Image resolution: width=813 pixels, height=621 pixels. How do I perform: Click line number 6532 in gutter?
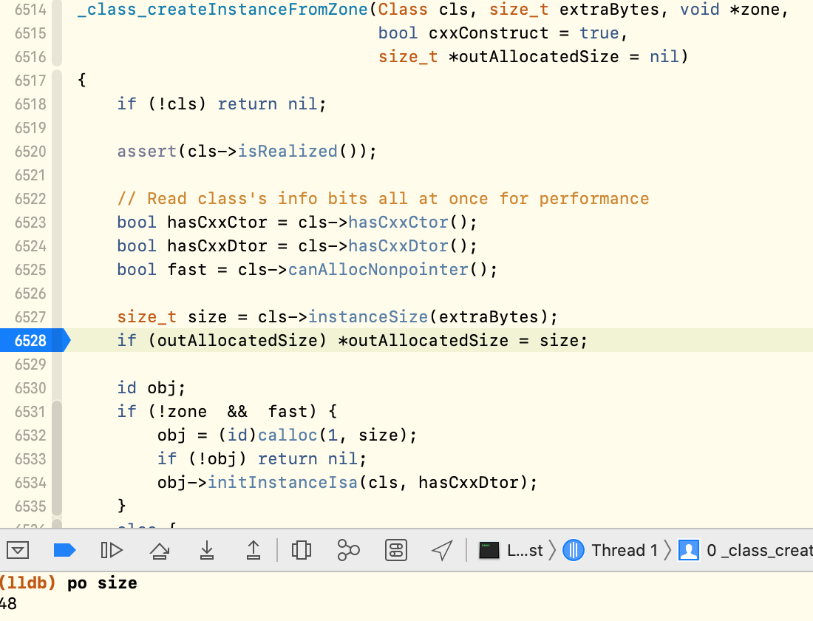point(30,435)
